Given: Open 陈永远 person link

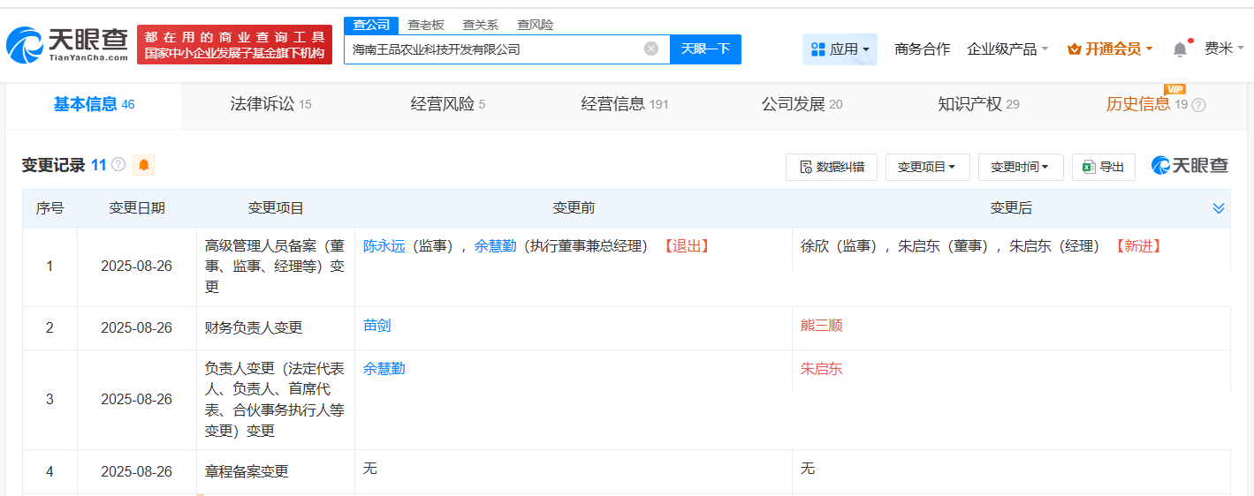Looking at the screenshot, I should 384,246.
